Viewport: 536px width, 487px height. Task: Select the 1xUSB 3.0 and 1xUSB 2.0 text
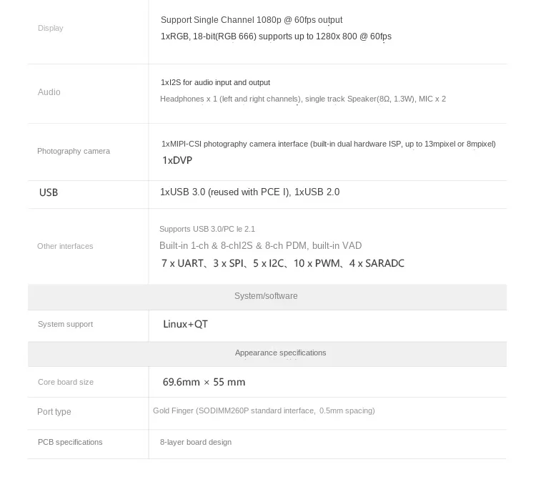[249, 192]
